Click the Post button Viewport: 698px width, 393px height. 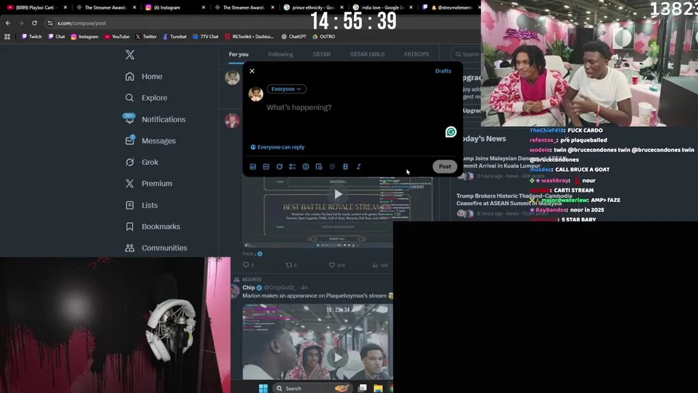tap(445, 166)
